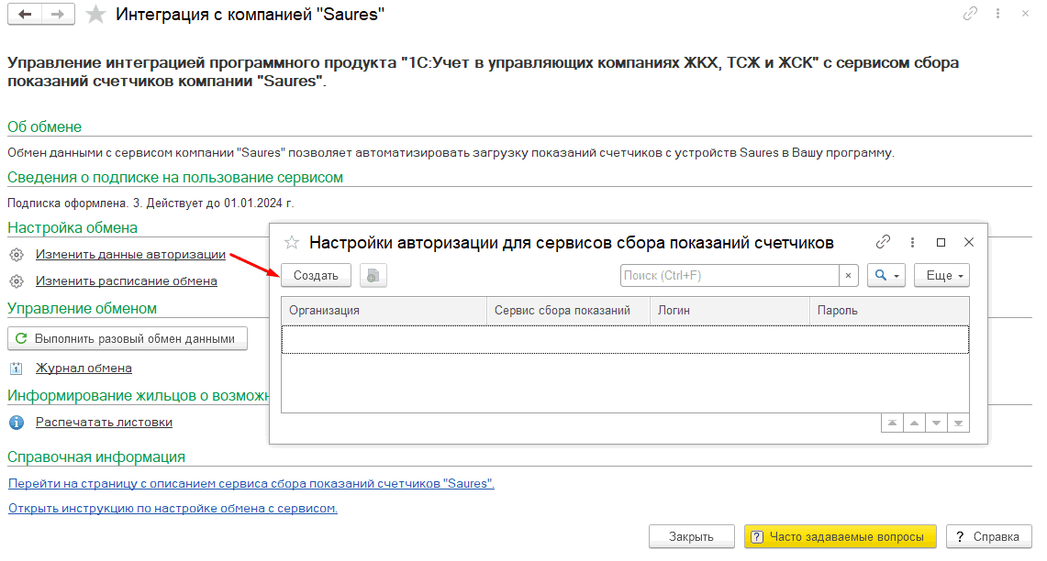Clear search field with x button
This screenshot has width=1047, height=561.
(x=848, y=276)
